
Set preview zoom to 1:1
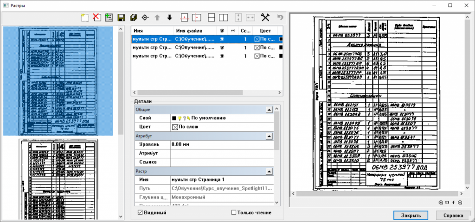(x=447, y=203)
